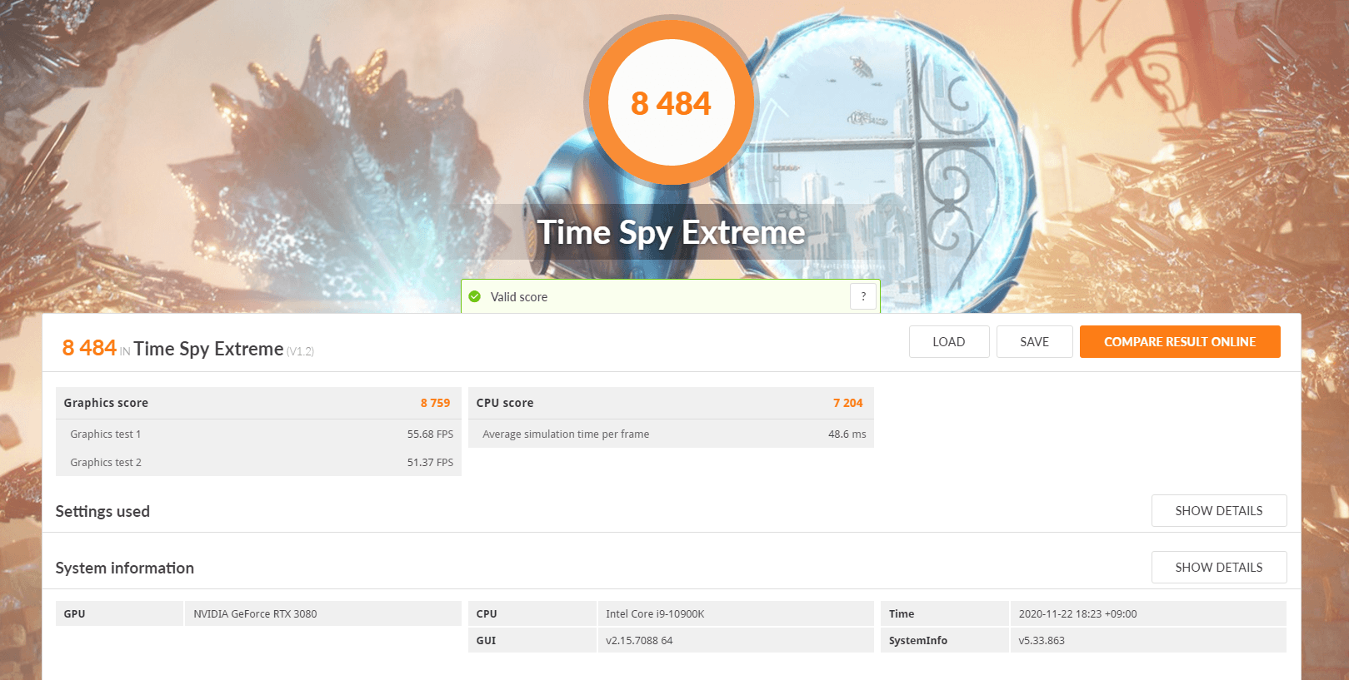1349x680 pixels.
Task: Click the LOAD button
Action: [x=949, y=342]
